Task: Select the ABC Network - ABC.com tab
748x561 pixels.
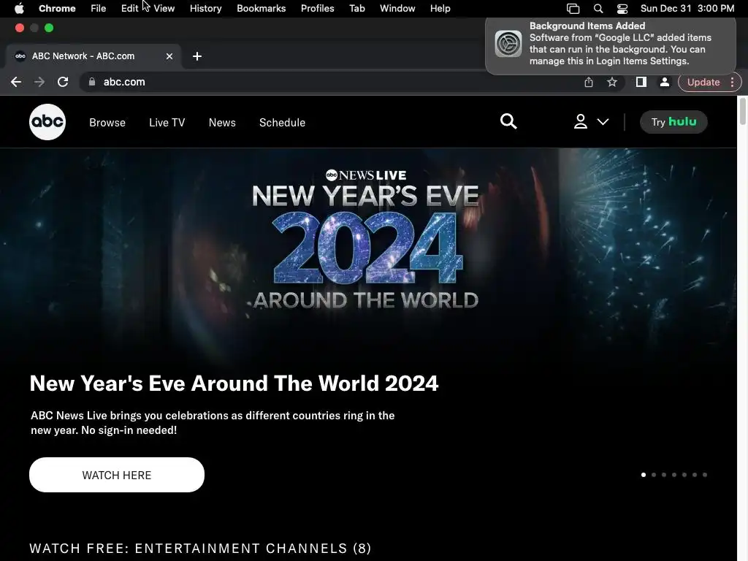Action: [x=93, y=56]
